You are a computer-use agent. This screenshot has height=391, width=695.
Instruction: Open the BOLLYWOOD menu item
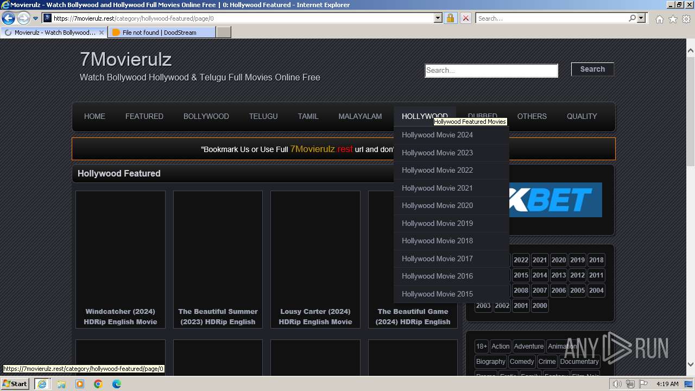[206, 116]
